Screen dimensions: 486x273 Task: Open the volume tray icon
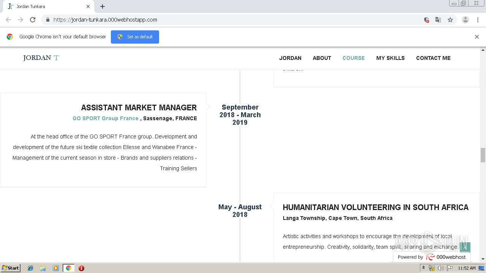pyautogui.click(x=441, y=268)
